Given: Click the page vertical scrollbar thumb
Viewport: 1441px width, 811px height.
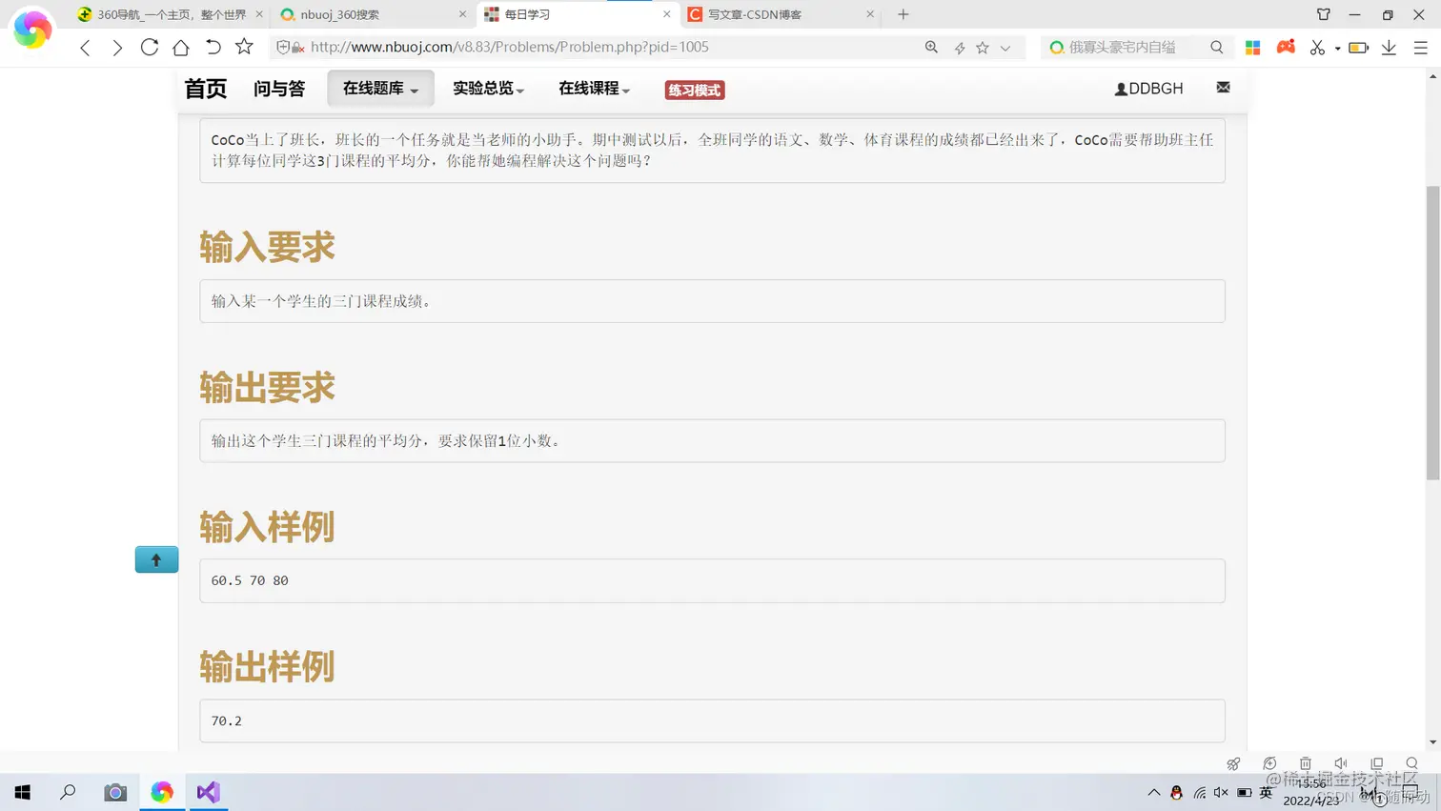Looking at the screenshot, I should click(x=1432, y=333).
